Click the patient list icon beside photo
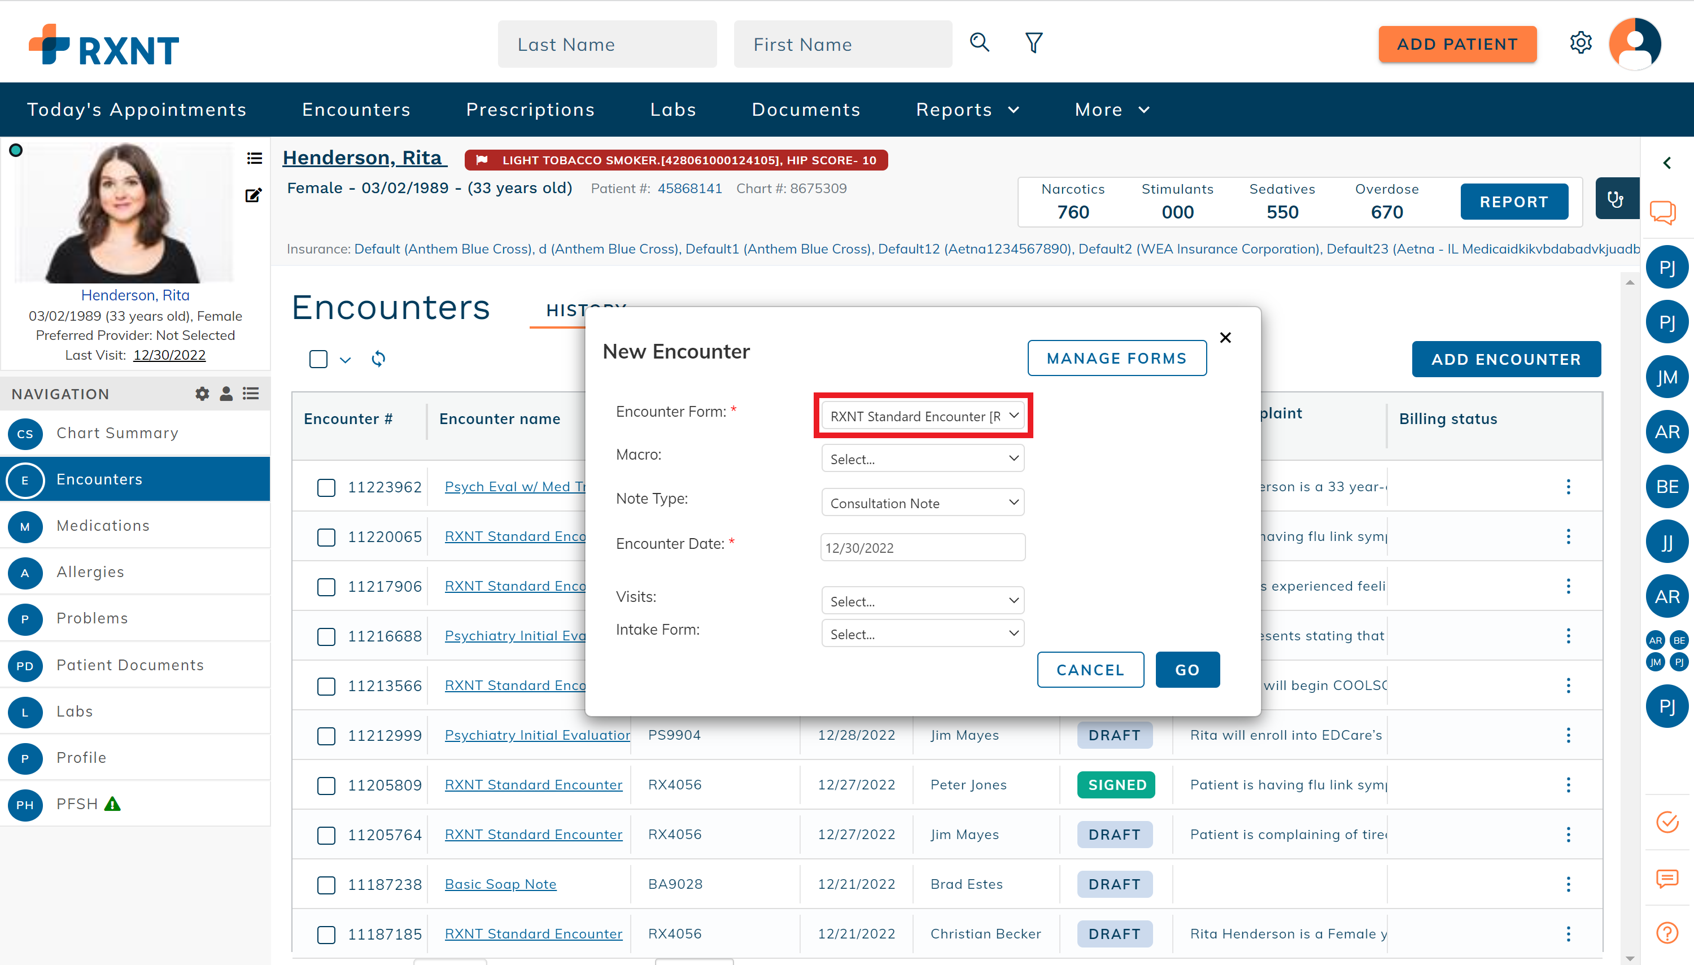This screenshot has height=965, width=1694. click(255, 159)
